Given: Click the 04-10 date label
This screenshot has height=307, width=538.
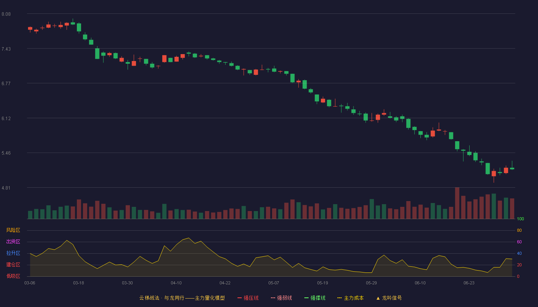Looking at the screenshot, I should (176, 283).
